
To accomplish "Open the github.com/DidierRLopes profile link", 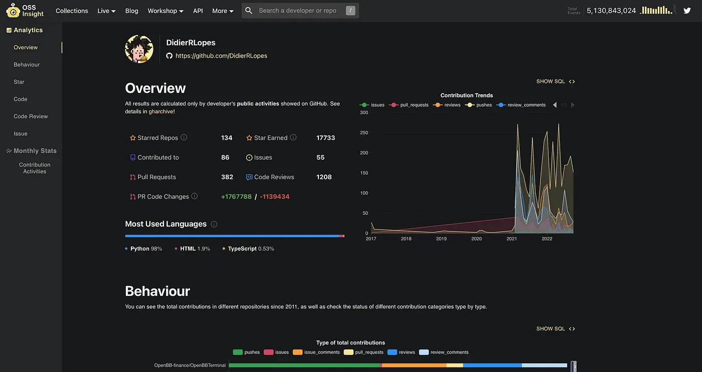I will coord(221,56).
